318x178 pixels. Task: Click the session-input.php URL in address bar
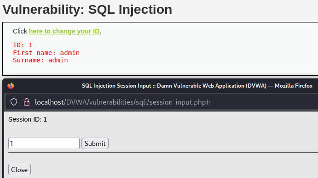[x=122, y=102]
